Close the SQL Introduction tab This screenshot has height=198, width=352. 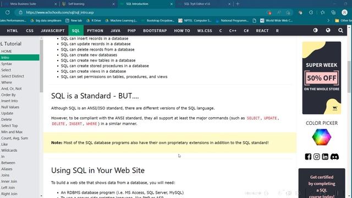[x=172, y=4]
